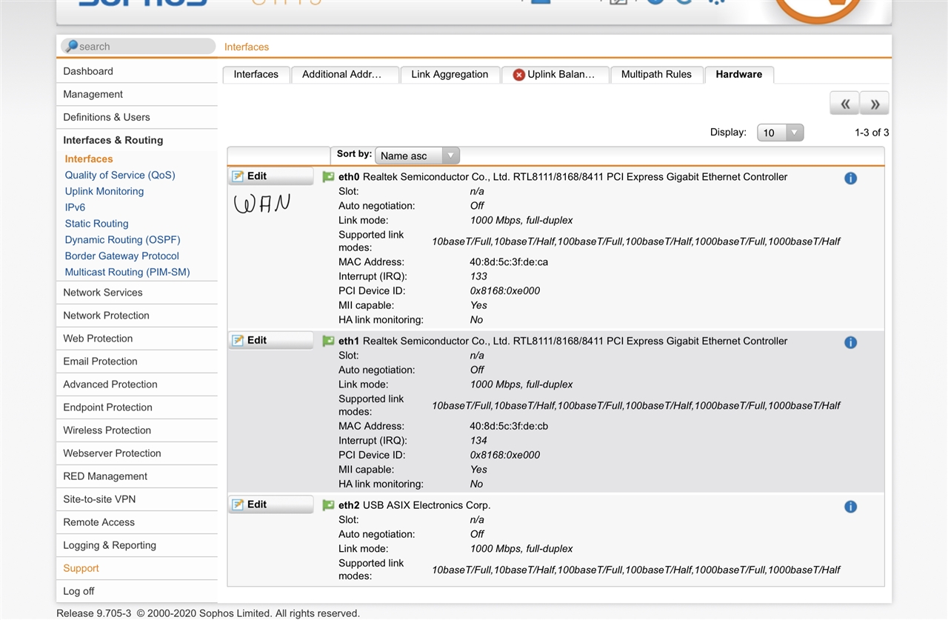Go to the previous page arrow
This screenshot has height=620, width=948.
(x=844, y=104)
